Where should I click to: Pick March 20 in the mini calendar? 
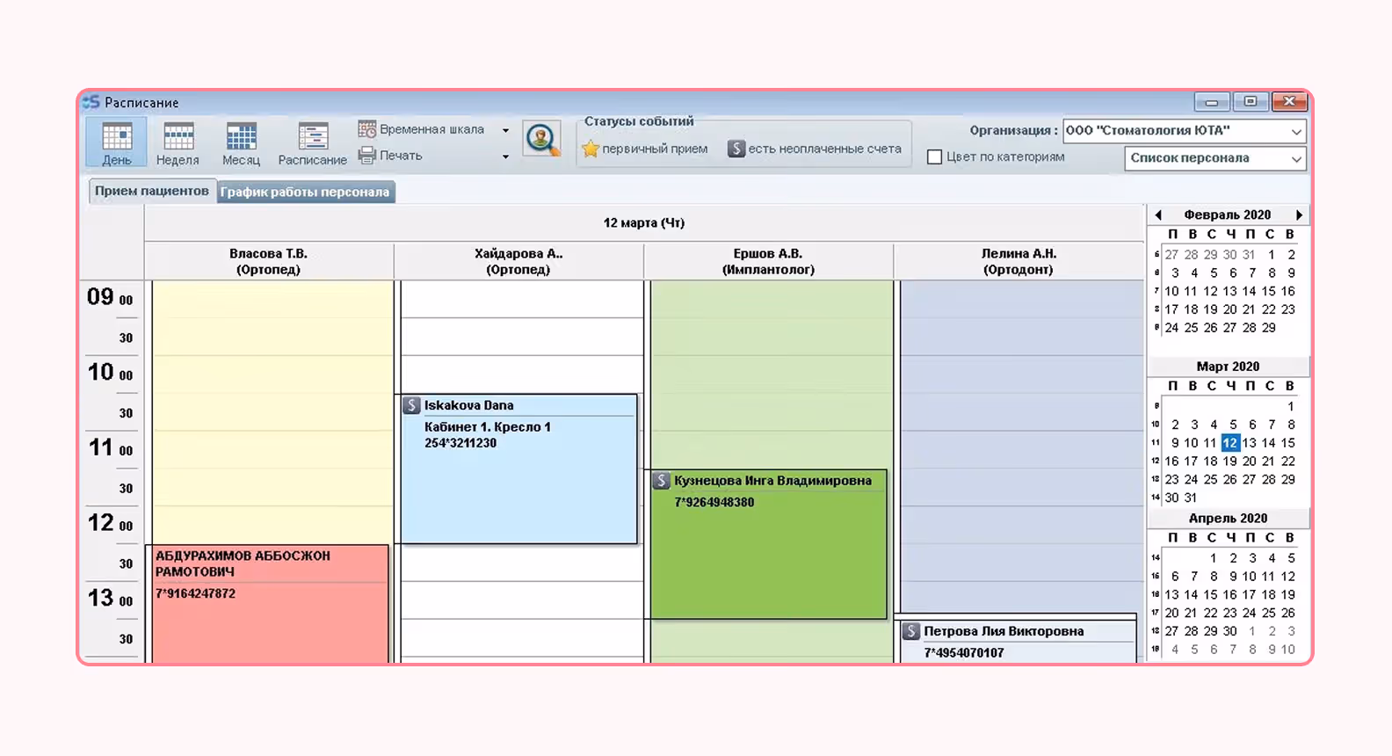pos(1249,462)
